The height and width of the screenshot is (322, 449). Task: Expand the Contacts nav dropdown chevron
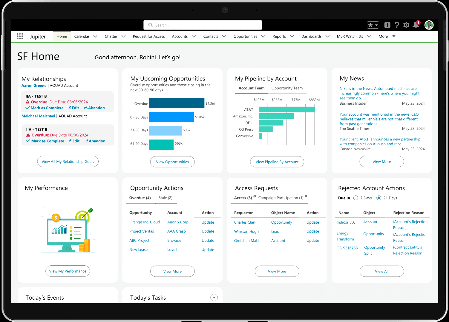224,36
